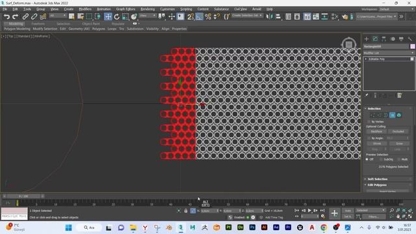Open the Animation menu
The image size is (416, 234).
click(x=104, y=9)
